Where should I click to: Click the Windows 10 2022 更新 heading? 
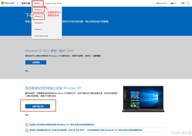pos(50,51)
